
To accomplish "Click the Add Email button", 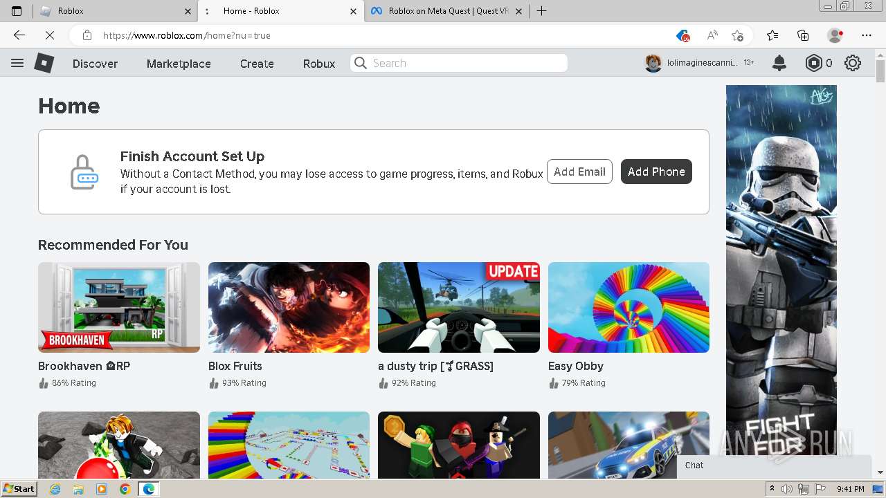I will [x=579, y=172].
